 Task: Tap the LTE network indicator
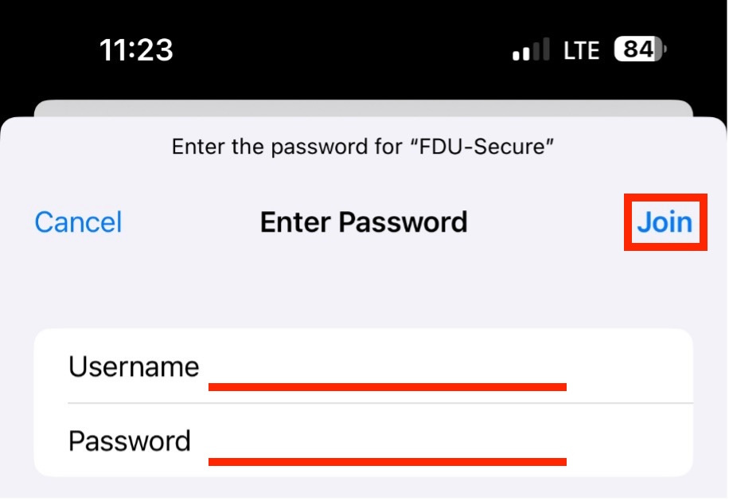(581, 51)
